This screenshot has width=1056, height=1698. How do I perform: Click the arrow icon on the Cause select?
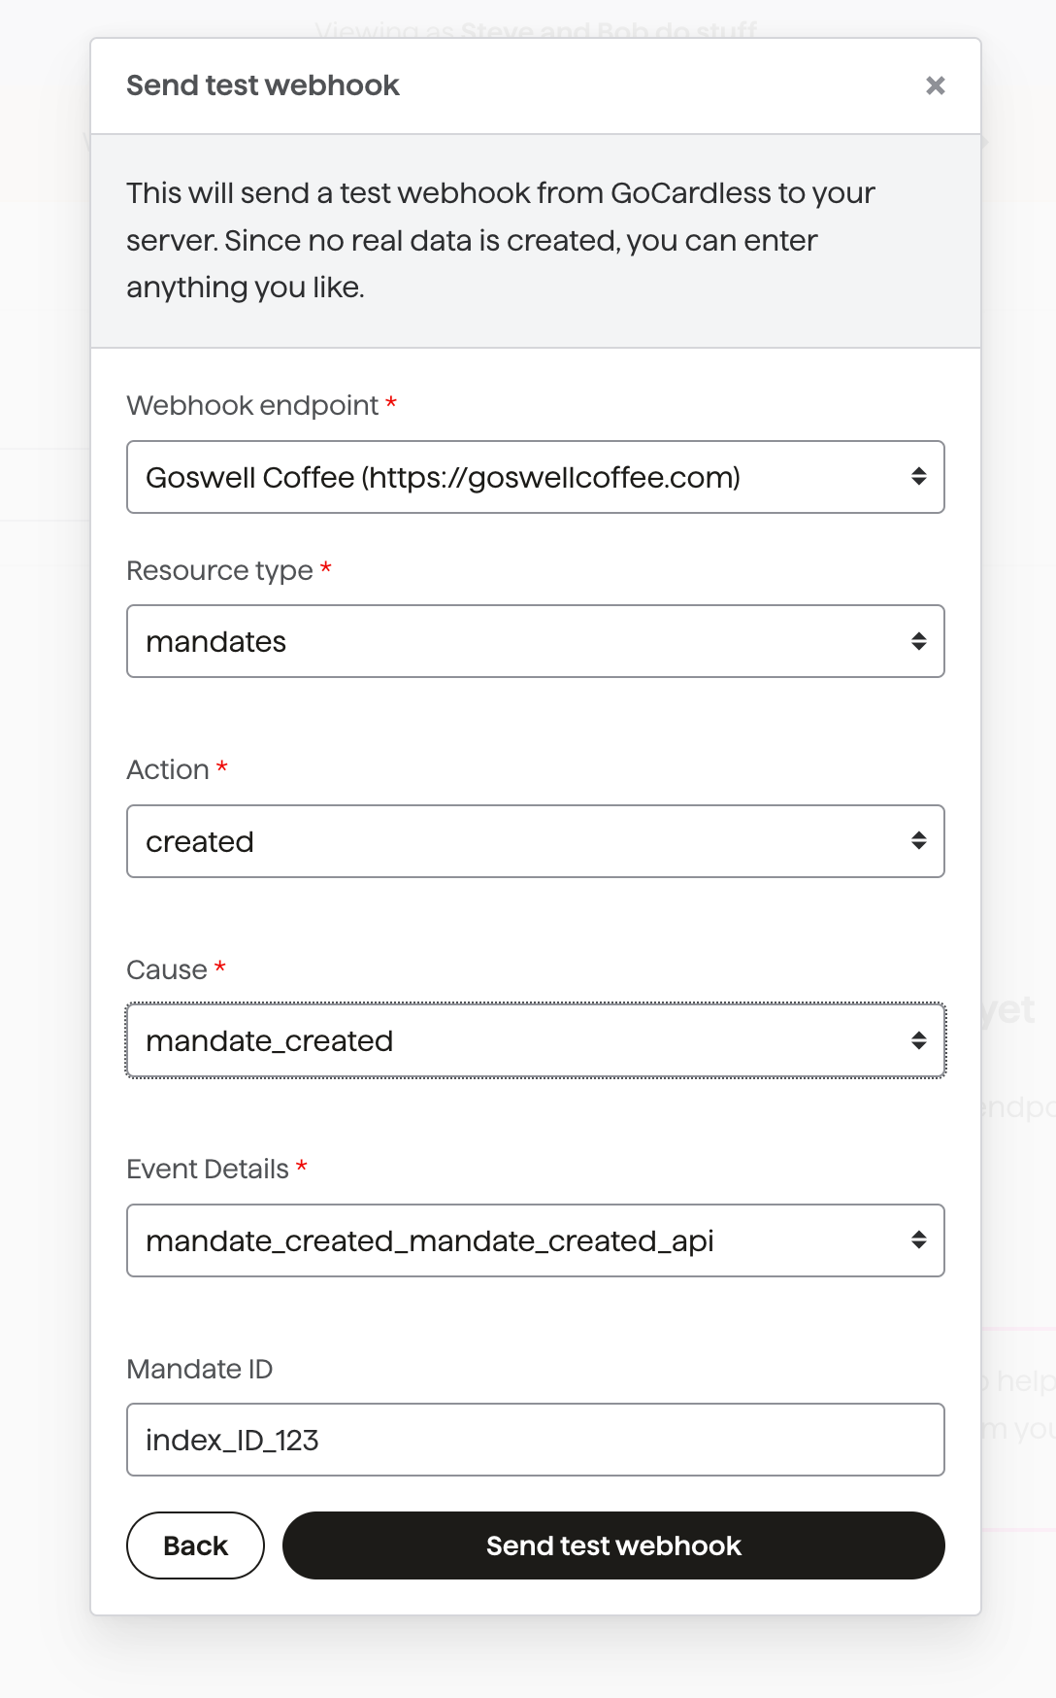pyautogui.click(x=918, y=1040)
